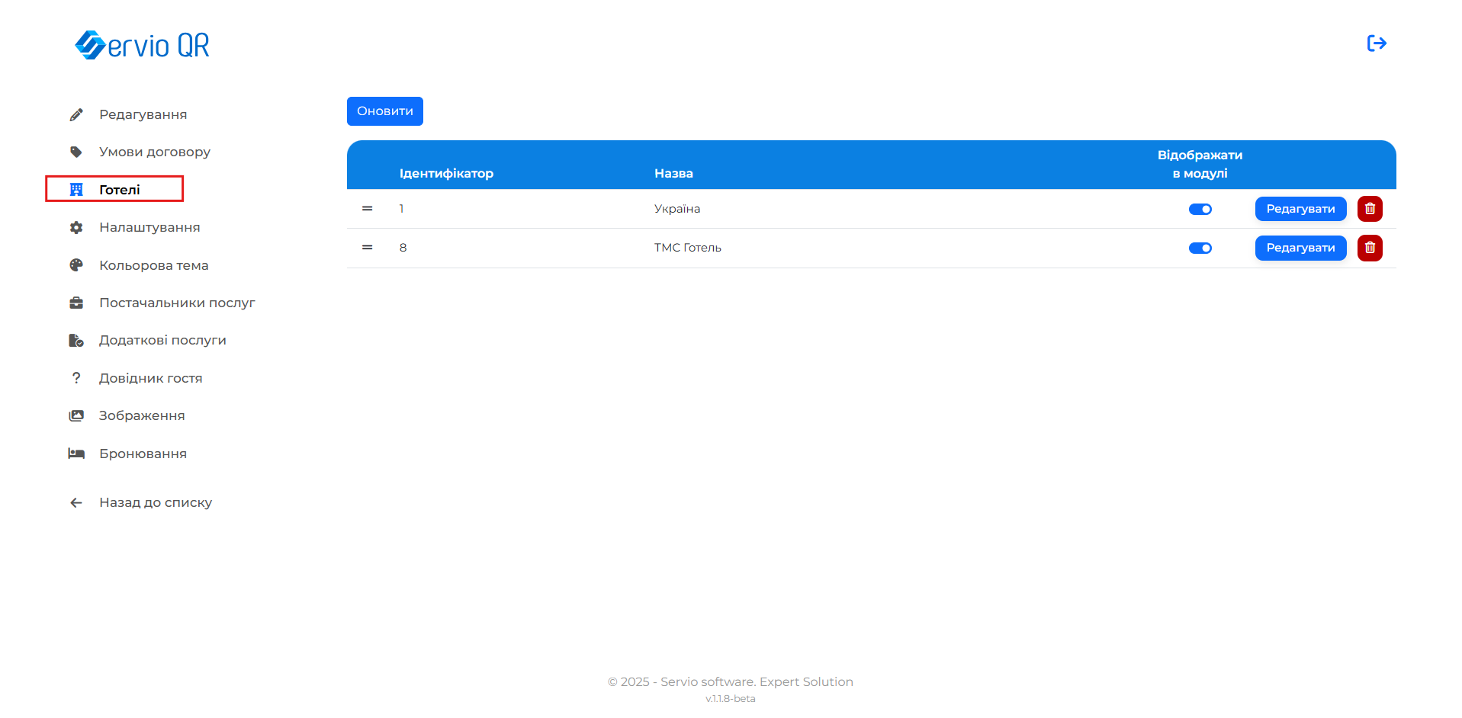The height and width of the screenshot is (718, 1462).
Task: Edit the Україна hotel entry
Action: 1300,209
